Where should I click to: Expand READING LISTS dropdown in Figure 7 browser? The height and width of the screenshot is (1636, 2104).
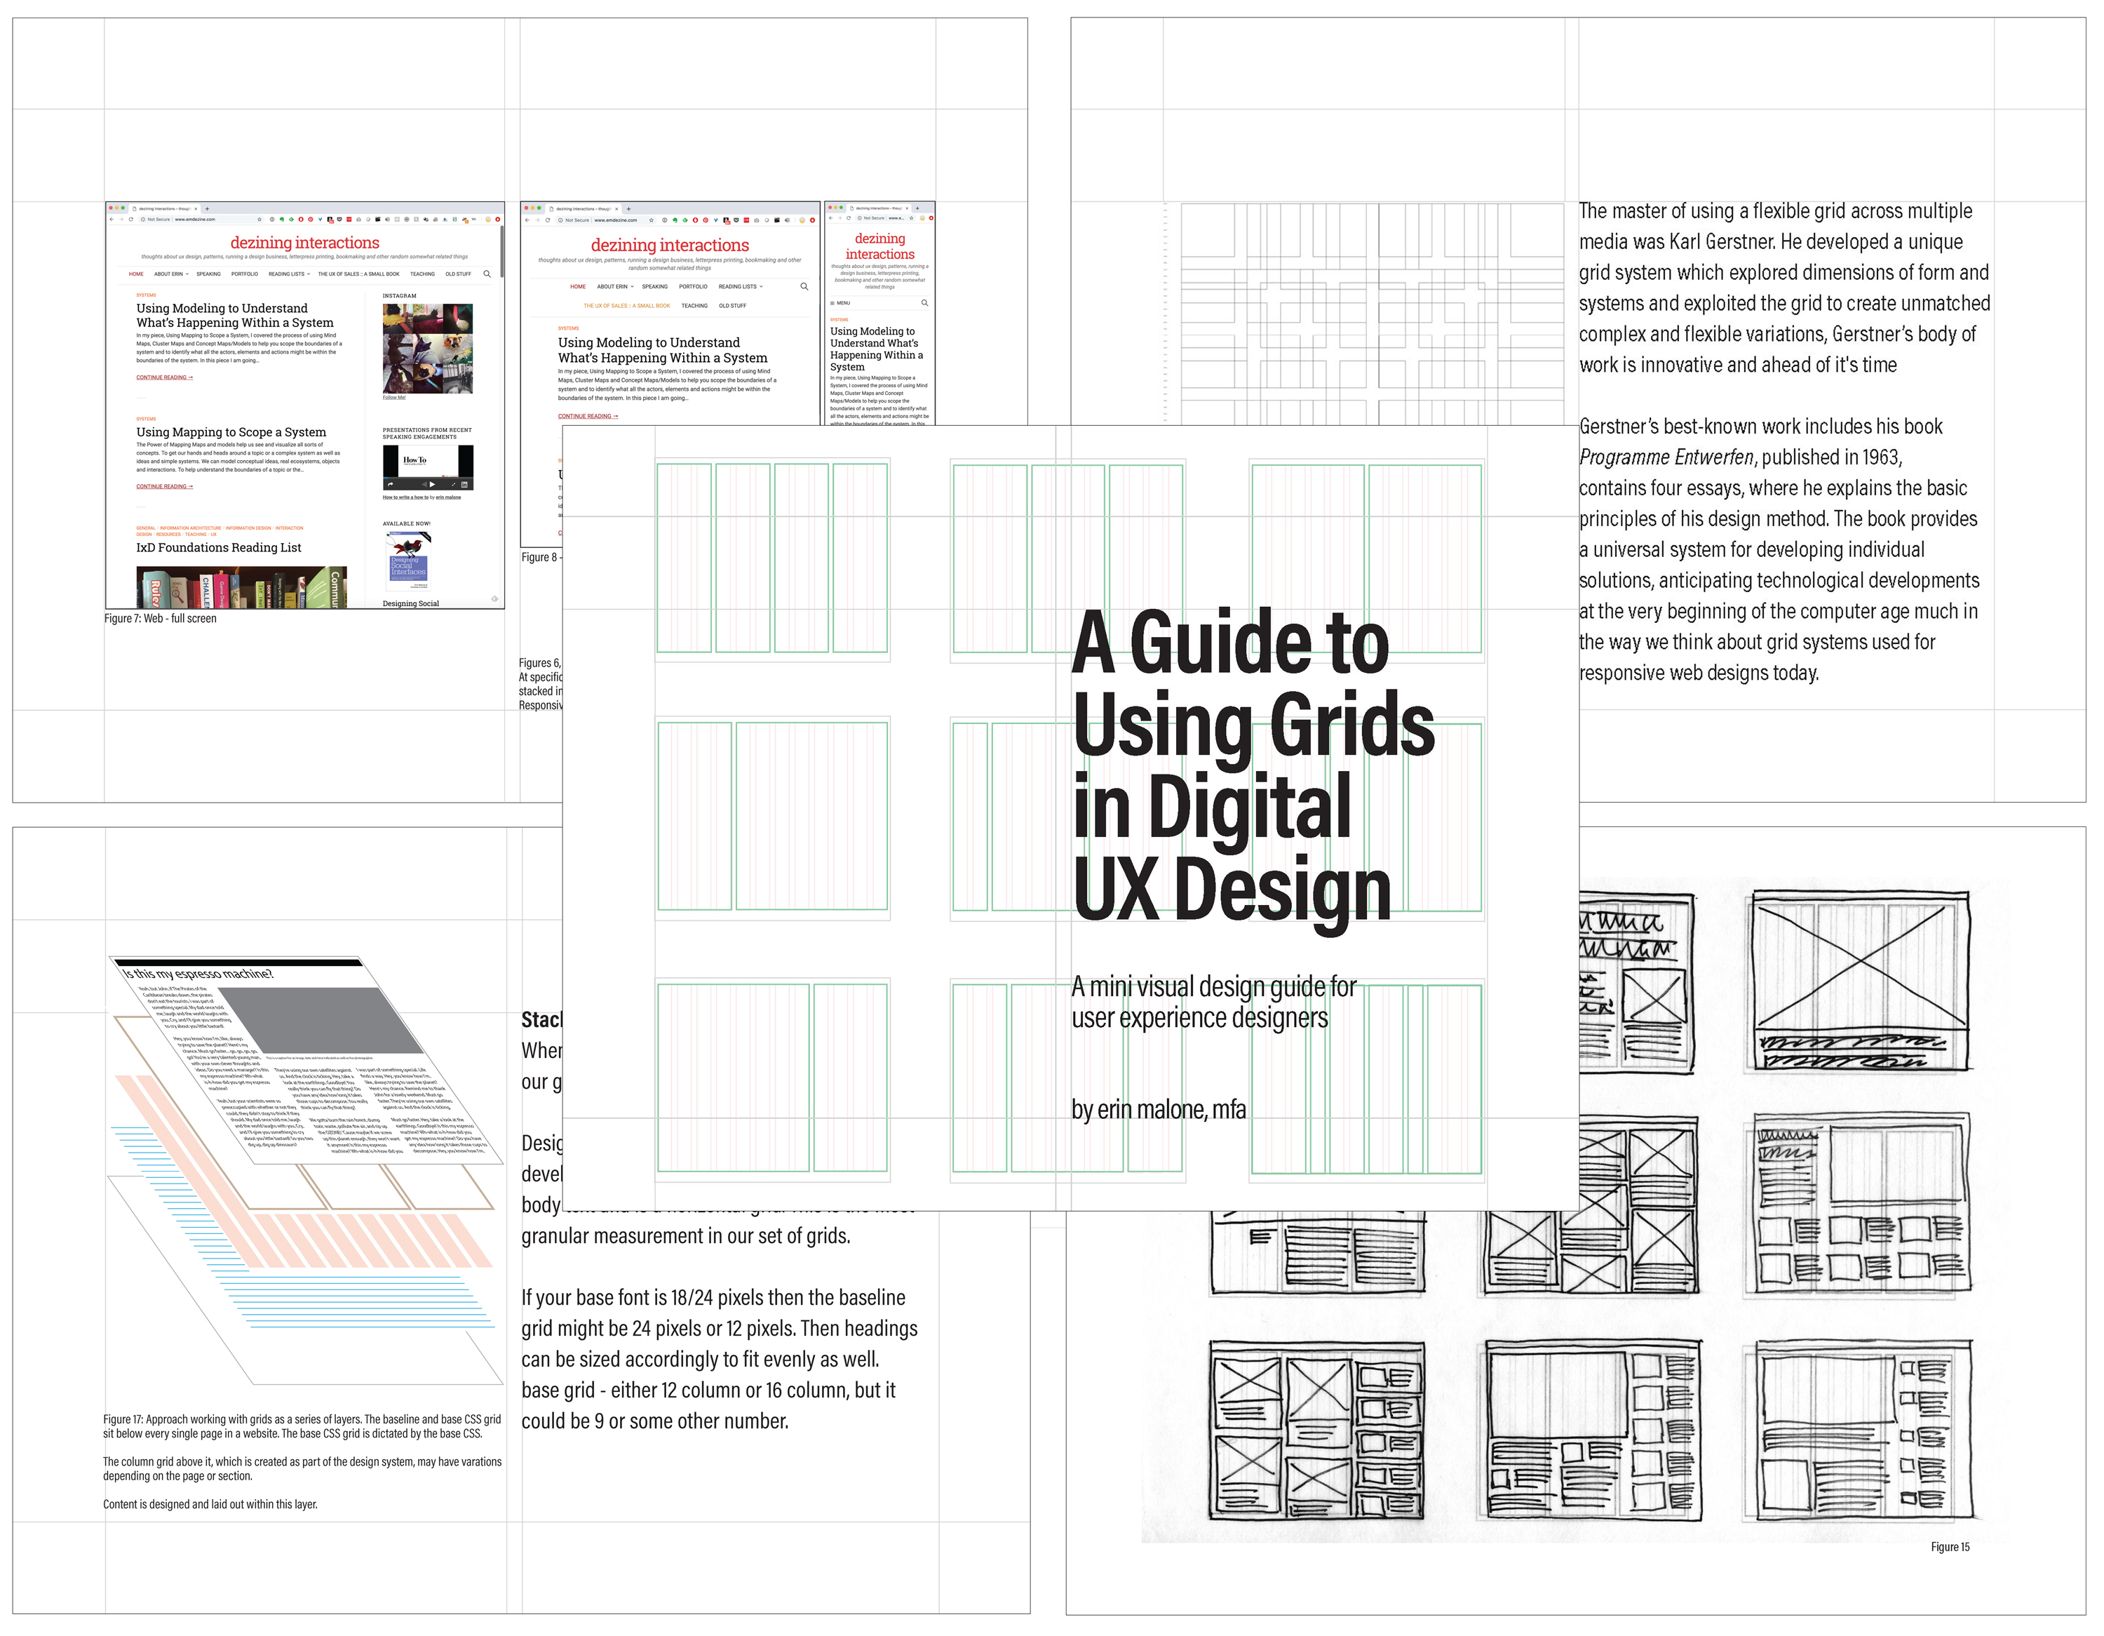288,274
